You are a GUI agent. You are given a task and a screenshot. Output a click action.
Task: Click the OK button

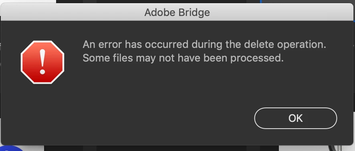point(295,118)
